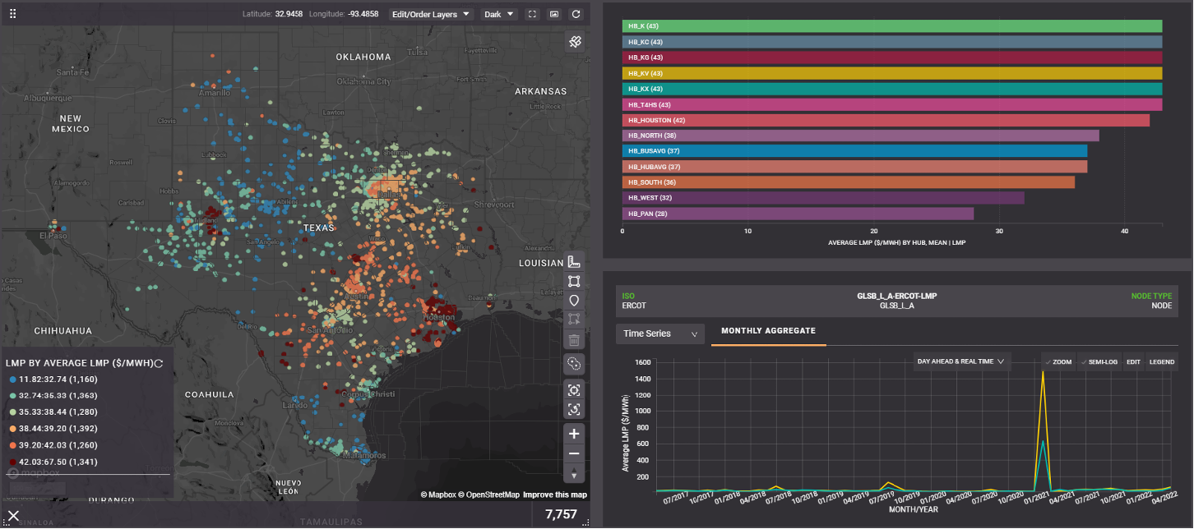Zoom out with the minus button
The height and width of the screenshot is (529, 1194).
coord(574,453)
